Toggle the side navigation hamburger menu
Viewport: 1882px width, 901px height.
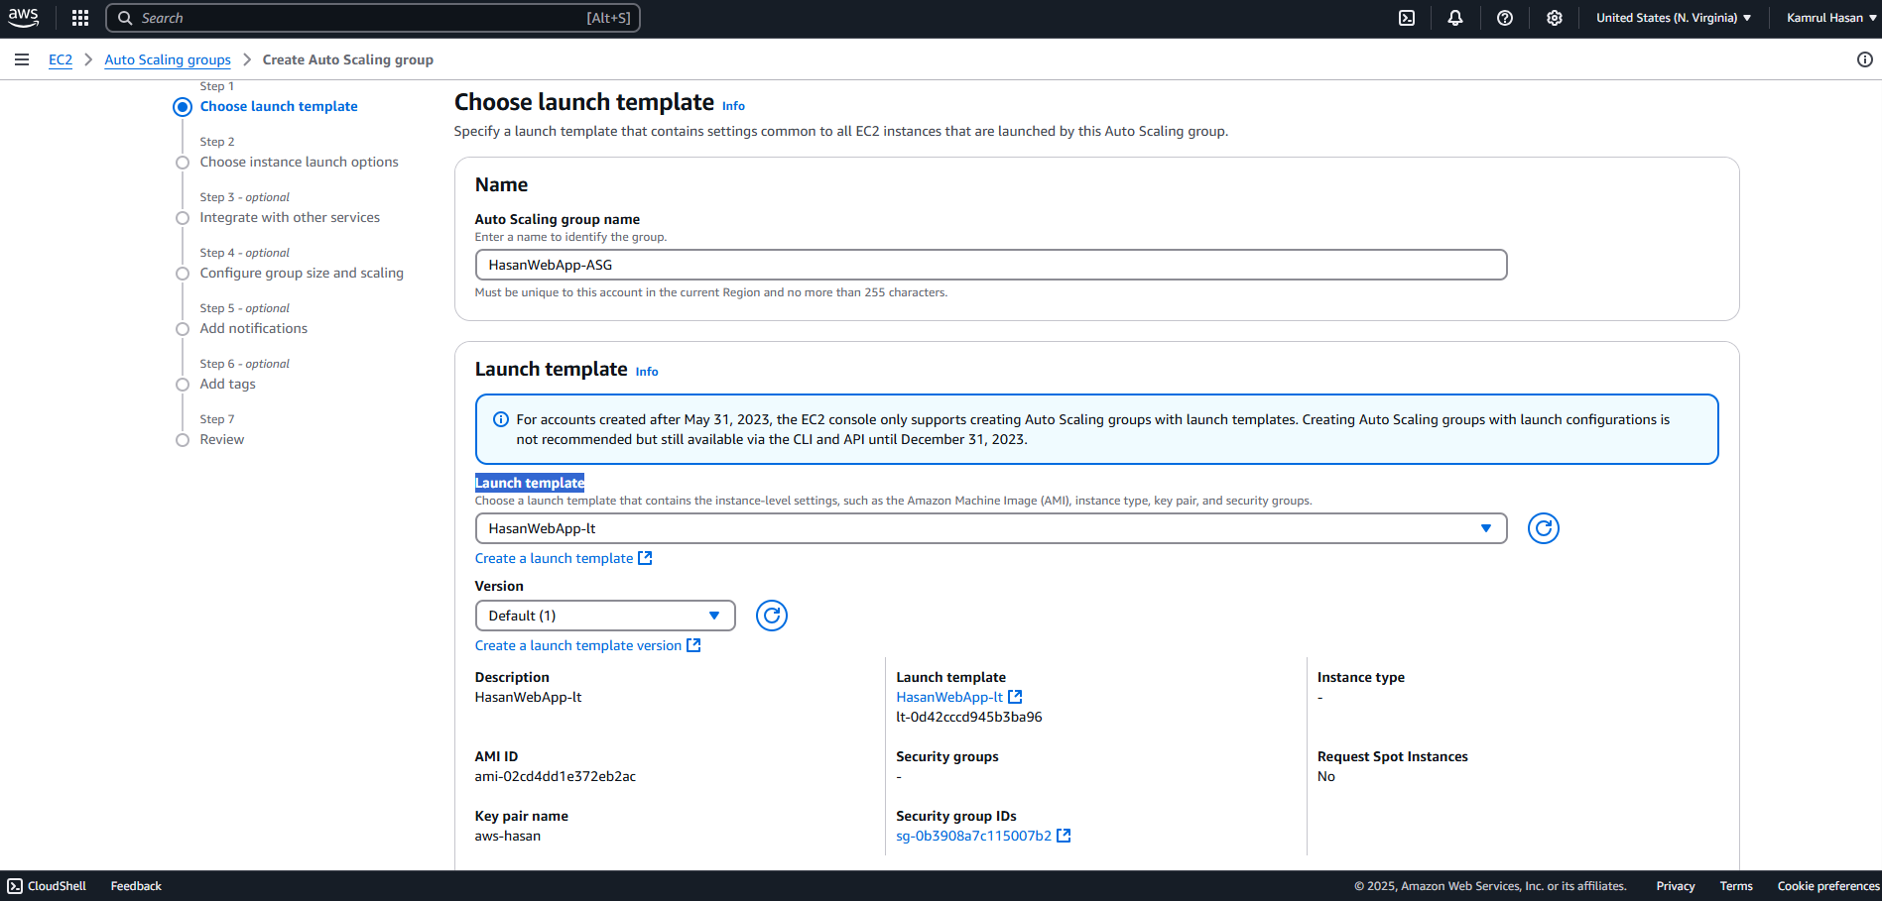pos(22,59)
